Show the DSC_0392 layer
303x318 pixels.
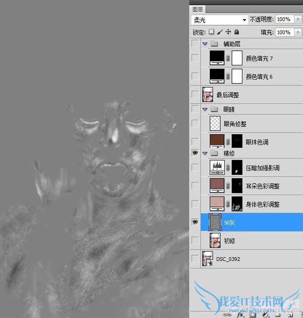point(195,259)
